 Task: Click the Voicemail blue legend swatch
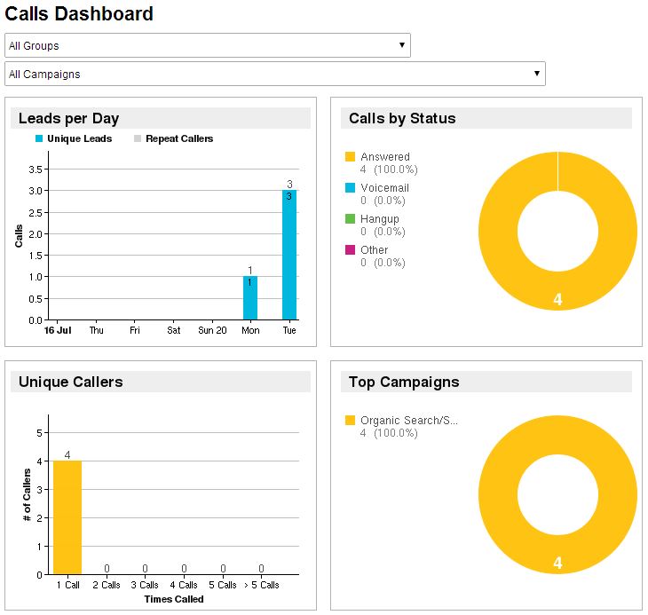tap(350, 187)
